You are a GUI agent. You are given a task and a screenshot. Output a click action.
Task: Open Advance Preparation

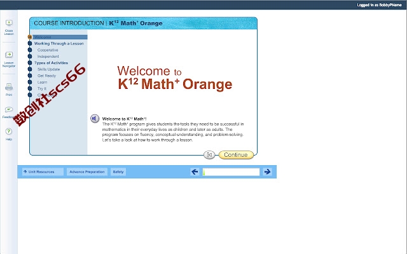coord(87,172)
